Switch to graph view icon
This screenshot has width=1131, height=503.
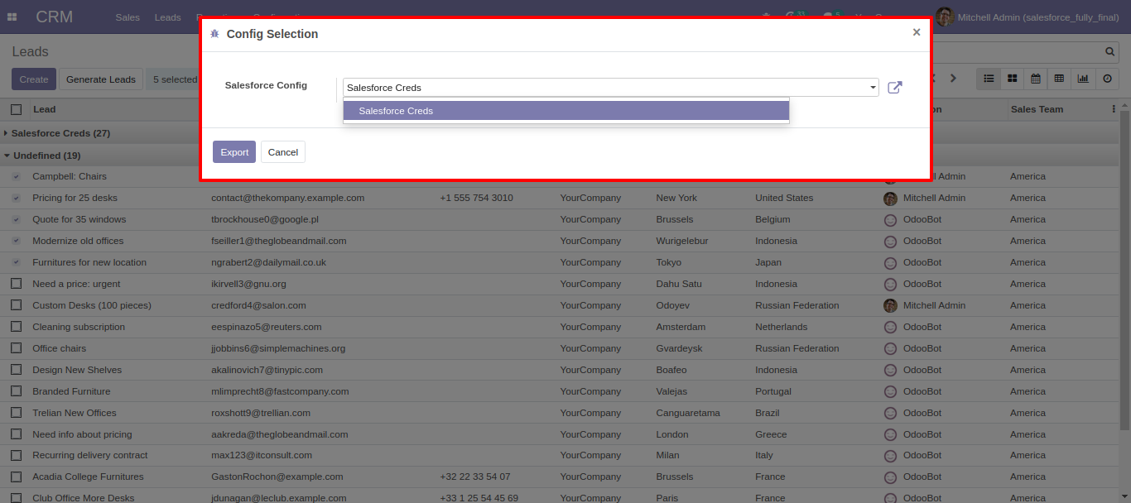(1083, 79)
